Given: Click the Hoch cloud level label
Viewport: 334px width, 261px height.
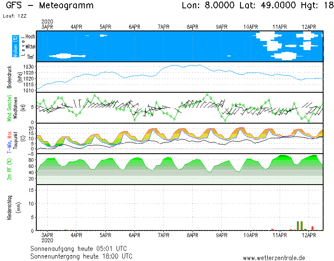Looking at the screenshot, I should (30, 37).
